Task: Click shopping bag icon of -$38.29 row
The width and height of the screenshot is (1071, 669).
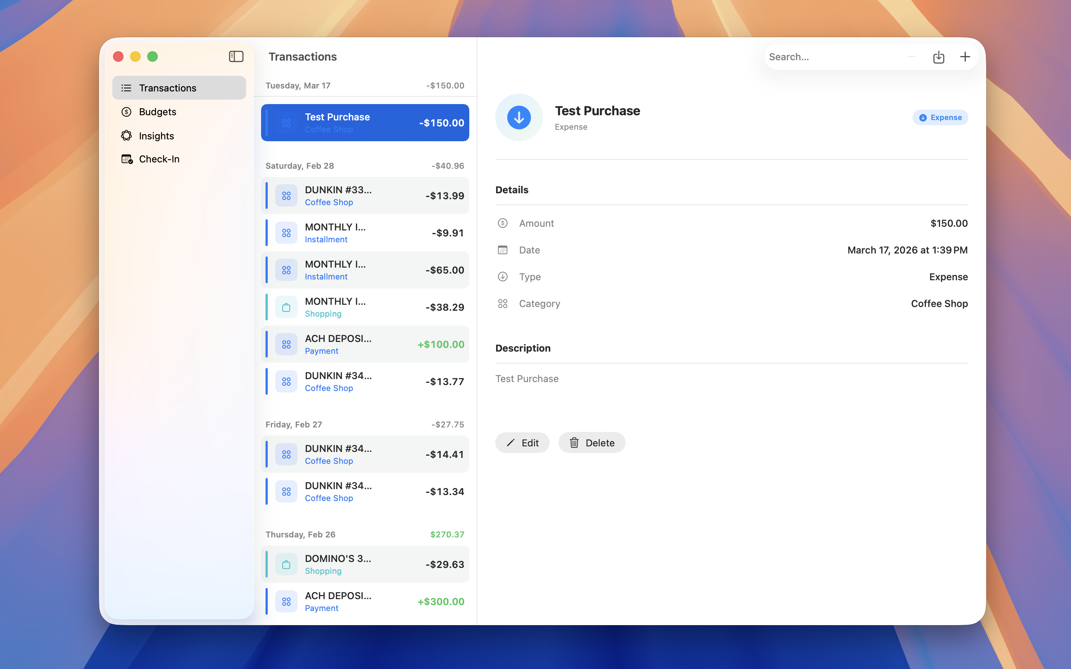Action: pos(286,307)
